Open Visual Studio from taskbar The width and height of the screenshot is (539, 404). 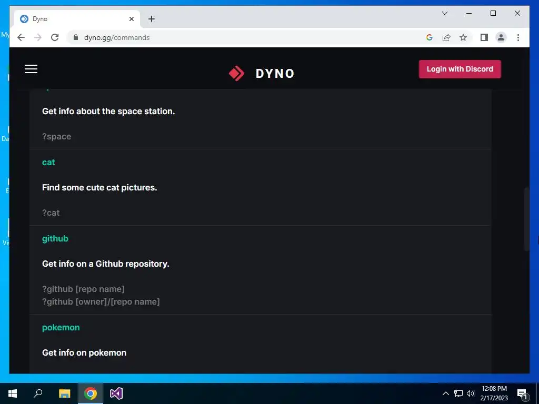(x=116, y=393)
